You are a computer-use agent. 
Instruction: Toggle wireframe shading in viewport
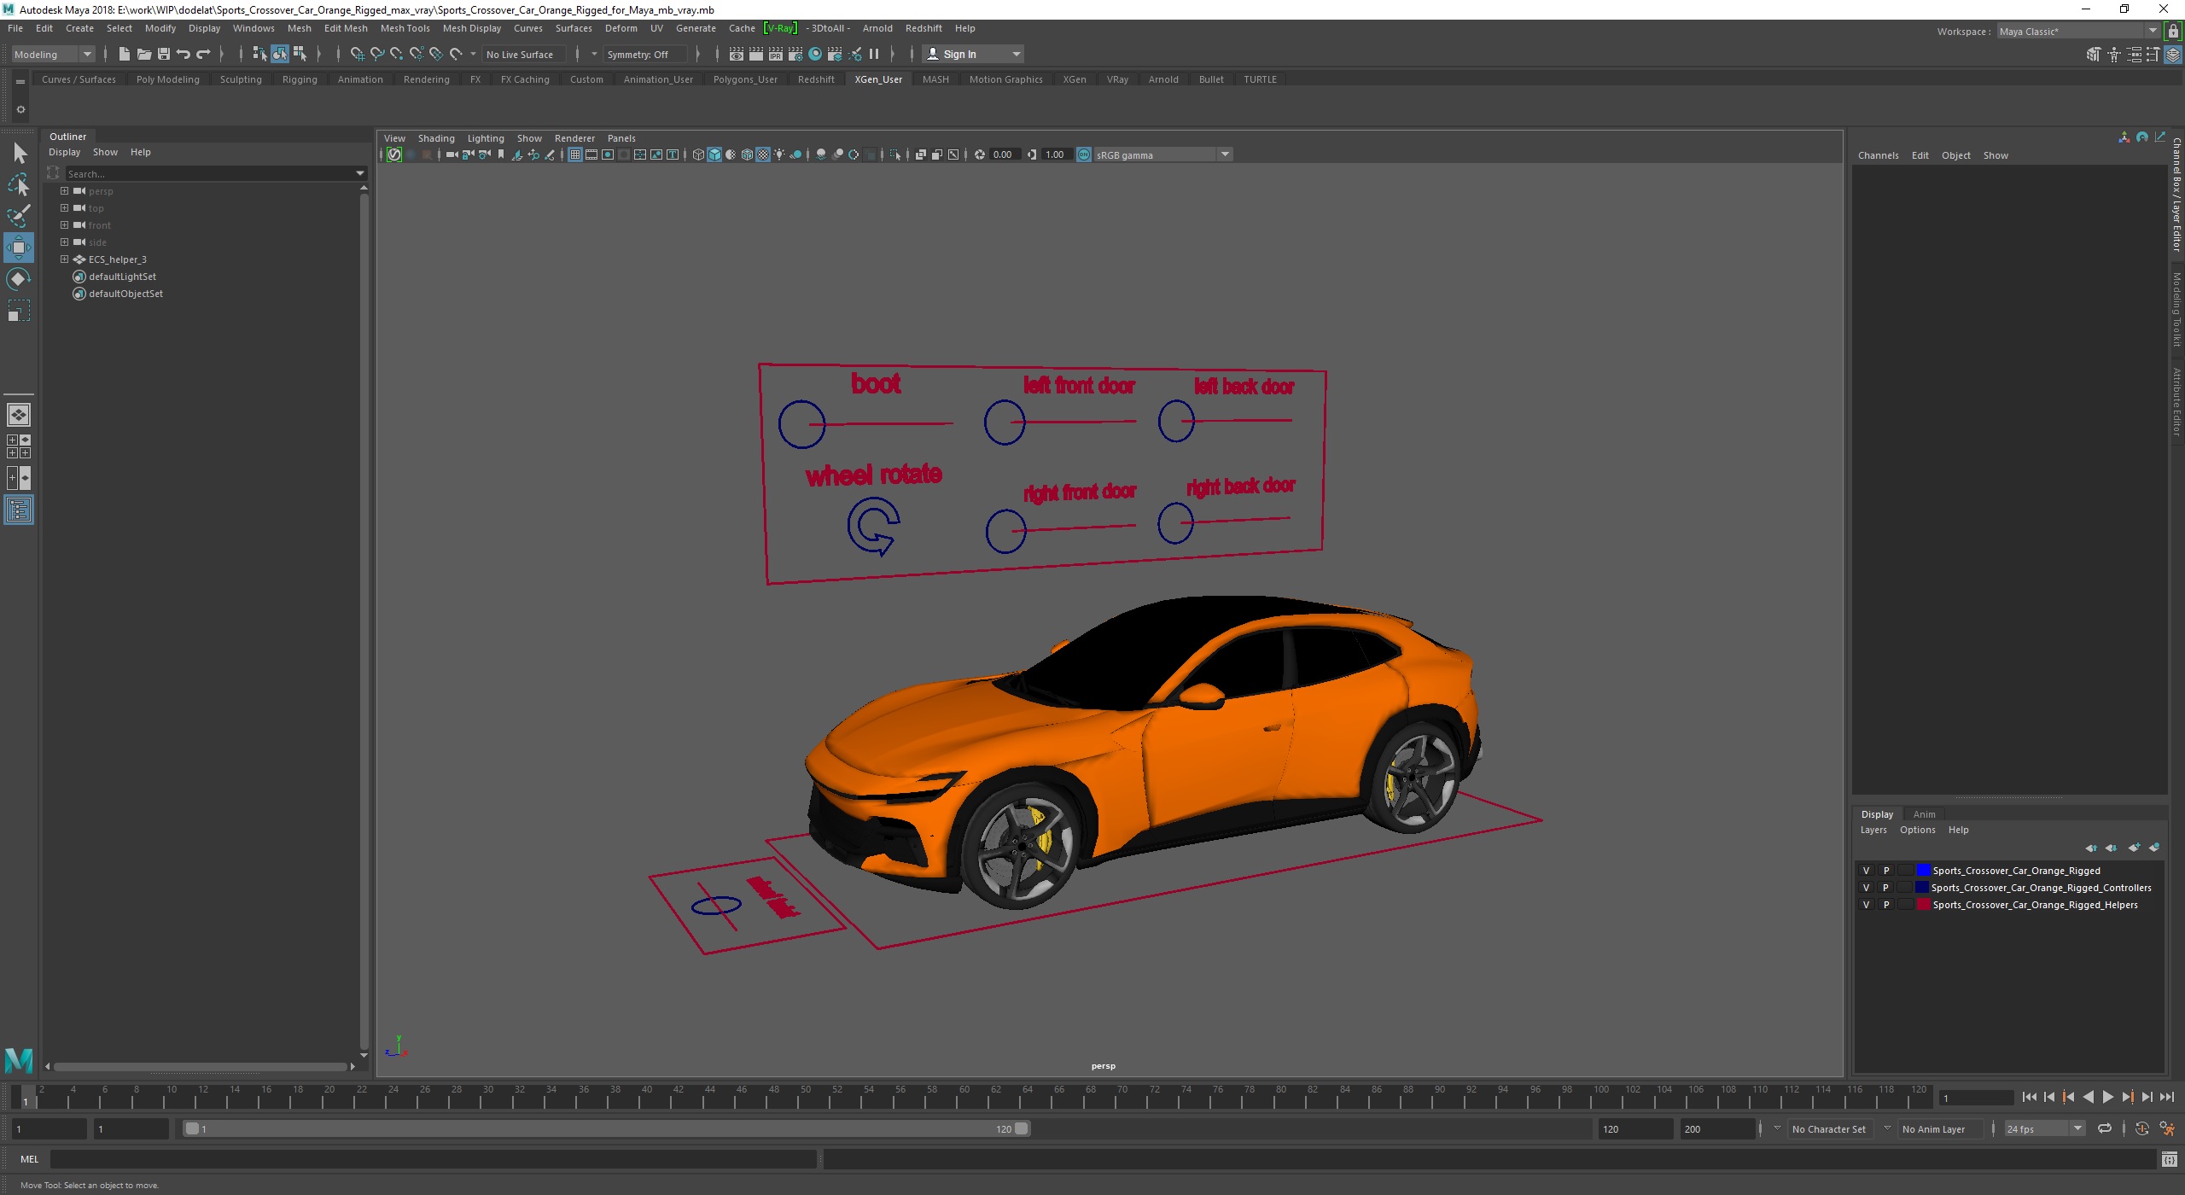click(698, 154)
